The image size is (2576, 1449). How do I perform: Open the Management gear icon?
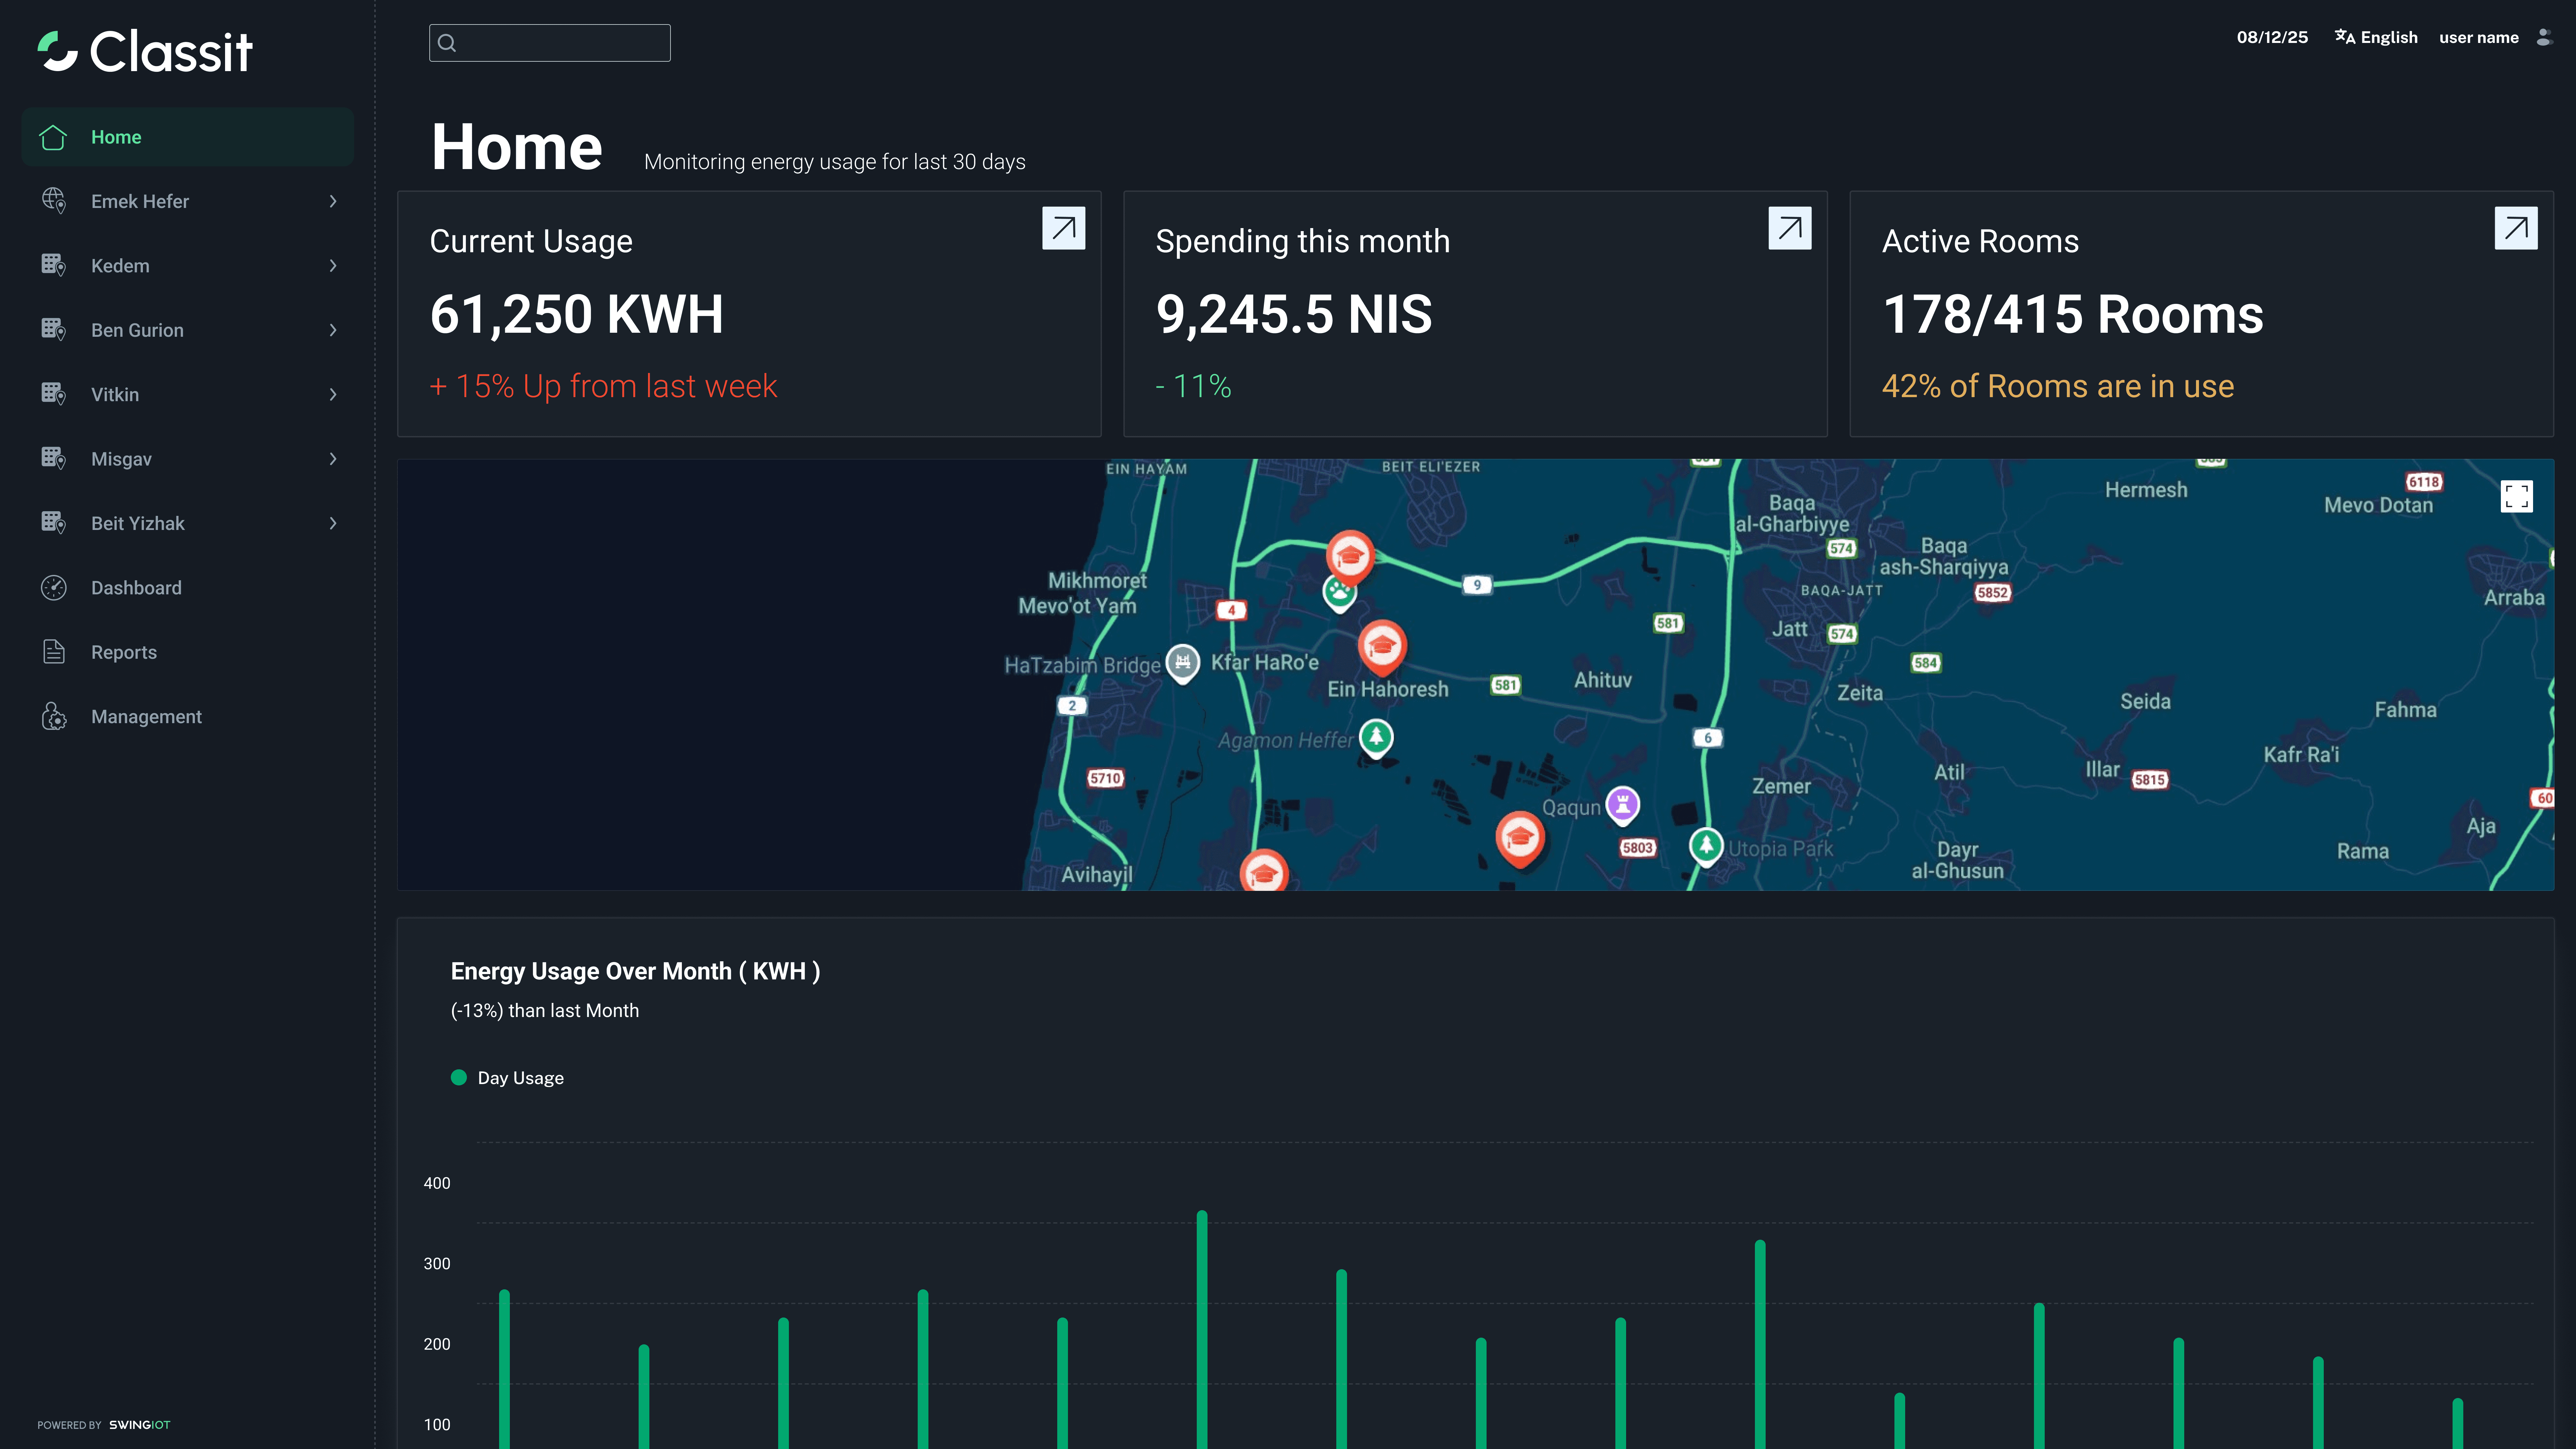(x=53, y=717)
